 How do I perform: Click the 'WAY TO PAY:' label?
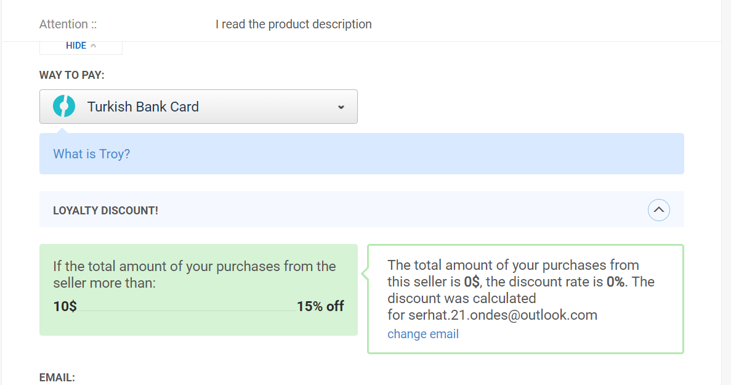point(72,75)
